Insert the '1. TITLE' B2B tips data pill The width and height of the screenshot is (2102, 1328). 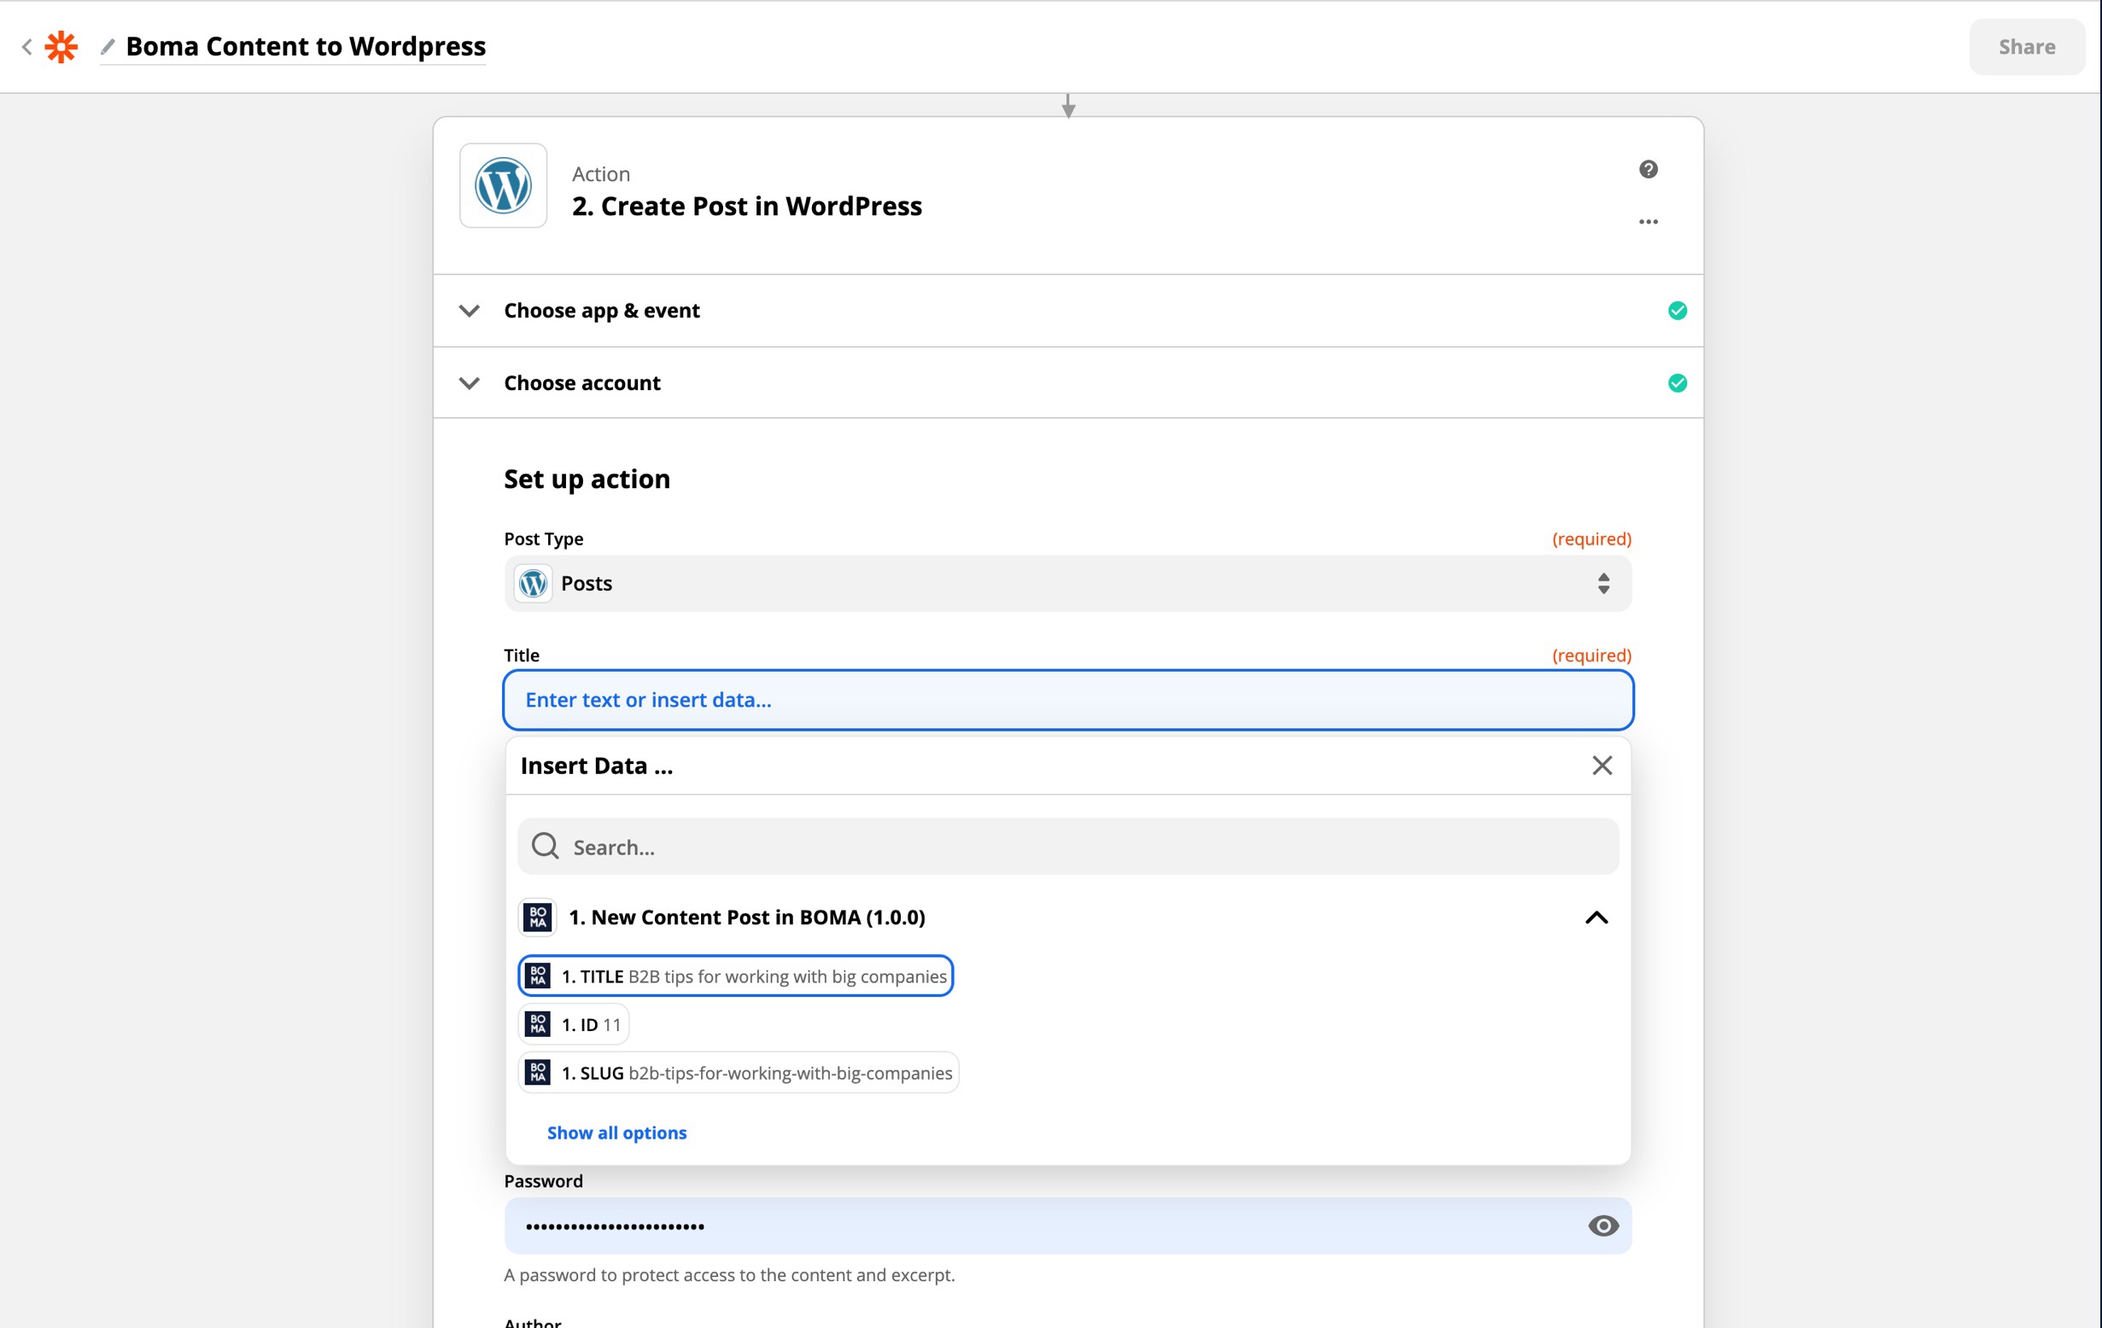735,976
